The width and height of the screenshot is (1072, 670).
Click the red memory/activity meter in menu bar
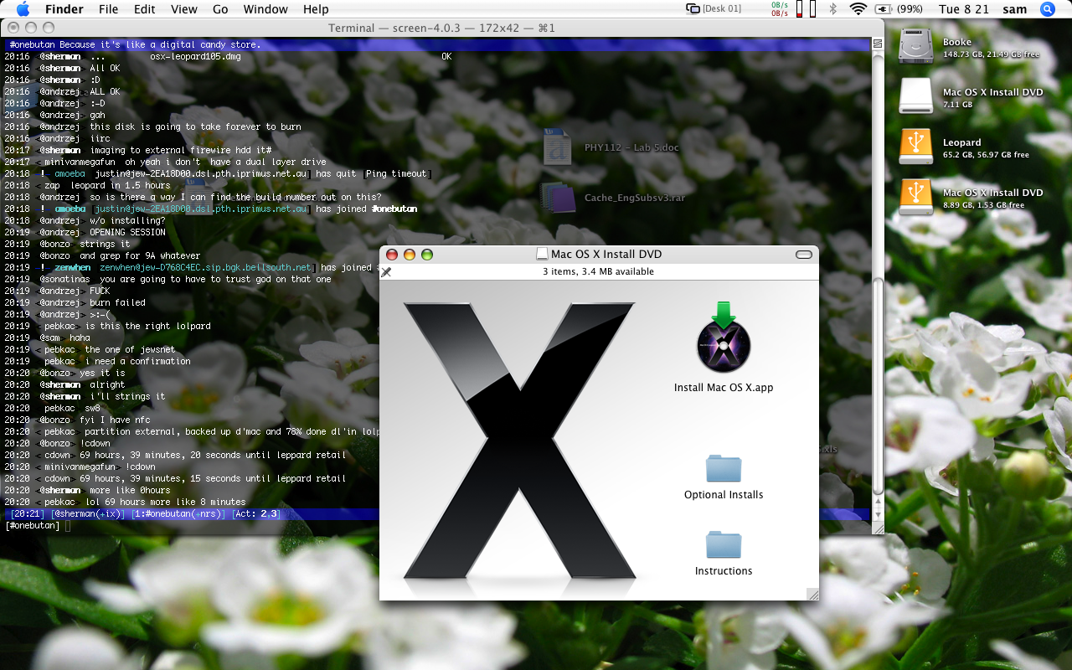pyautogui.click(x=799, y=9)
